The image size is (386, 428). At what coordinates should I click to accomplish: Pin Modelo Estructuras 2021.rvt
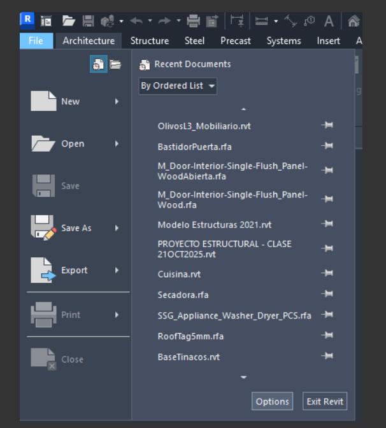(x=327, y=224)
